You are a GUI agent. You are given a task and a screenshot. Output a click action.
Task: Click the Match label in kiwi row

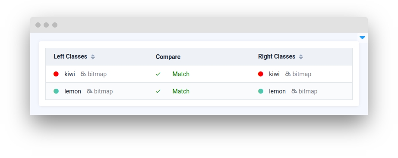pos(181,74)
